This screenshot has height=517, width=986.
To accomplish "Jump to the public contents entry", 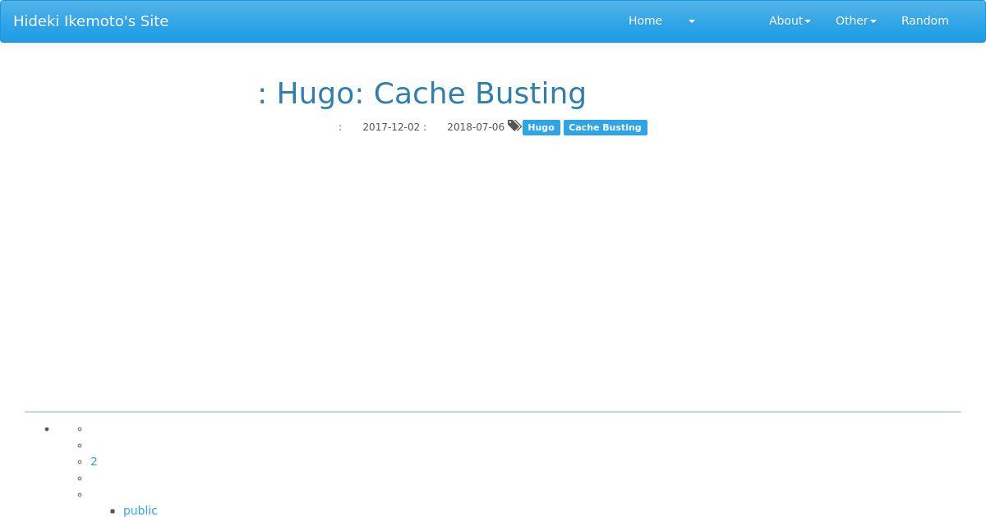I will click(x=140, y=510).
